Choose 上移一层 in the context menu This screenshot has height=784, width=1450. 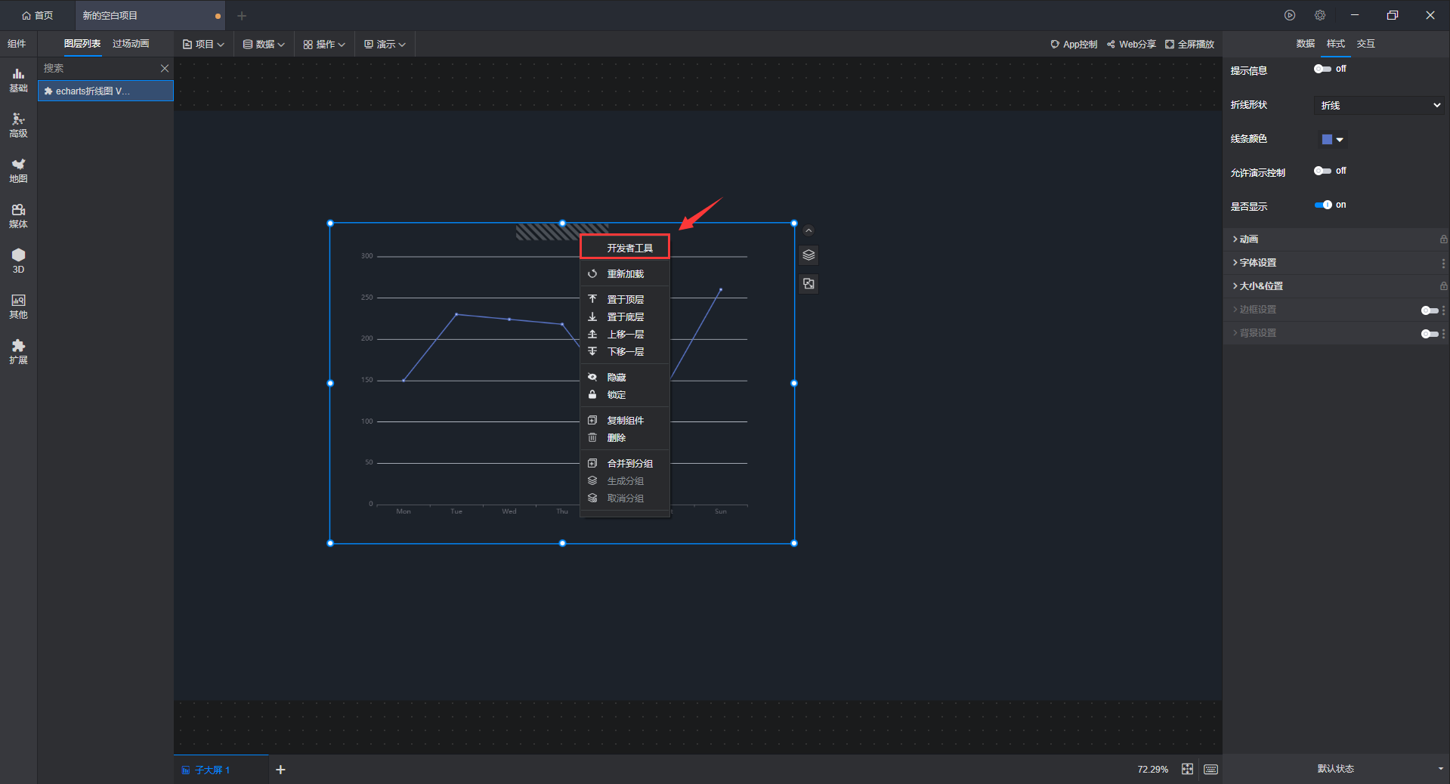click(625, 335)
